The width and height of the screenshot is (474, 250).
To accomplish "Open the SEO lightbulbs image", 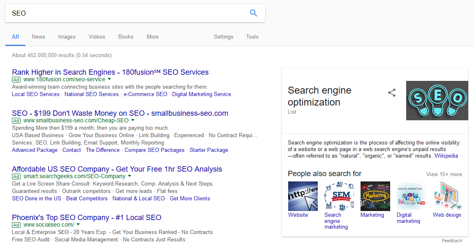I will (x=437, y=101).
